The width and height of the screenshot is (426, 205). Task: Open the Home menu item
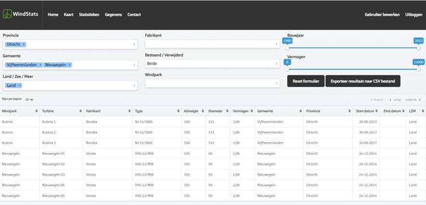(x=53, y=14)
